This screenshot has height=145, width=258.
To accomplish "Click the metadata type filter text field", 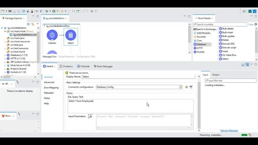I will coord(231,81).
